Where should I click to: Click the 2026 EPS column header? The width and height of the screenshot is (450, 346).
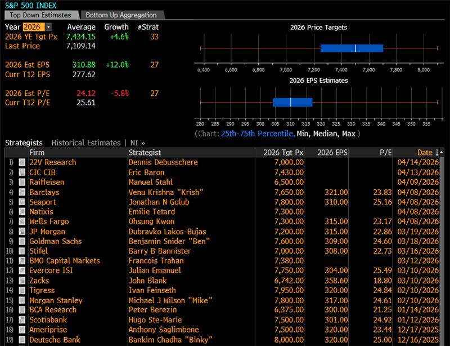click(x=332, y=152)
